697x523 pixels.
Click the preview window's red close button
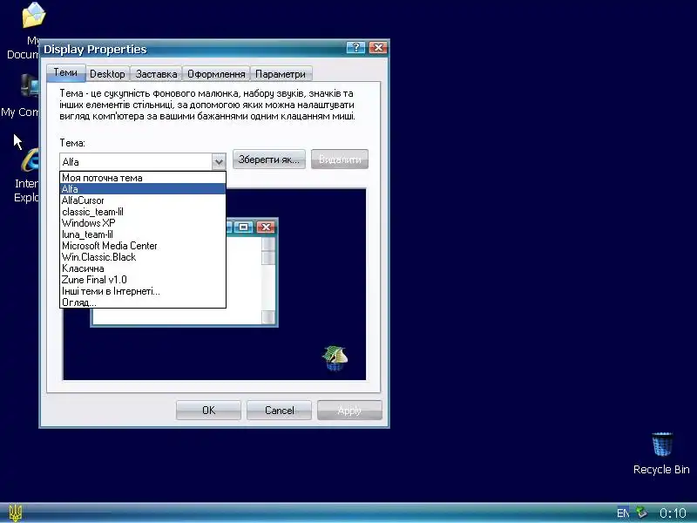[x=266, y=228]
